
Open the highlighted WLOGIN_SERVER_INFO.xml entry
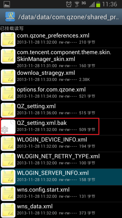(x=61, y=177)
